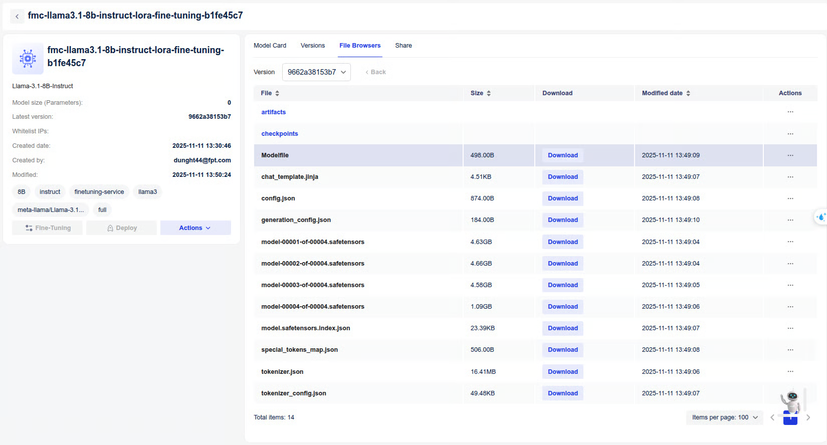Open the floating water-drop widget at right edge
The width and height of the screenshot is (827, 445).
coord(820,217)
